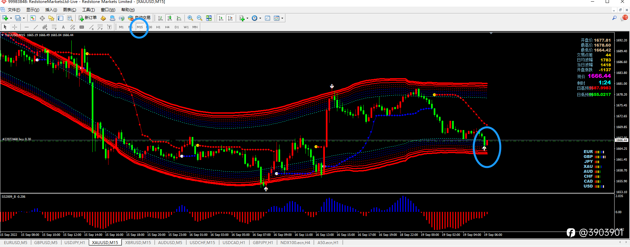Select the equidistant channel tool
The height and width of the screenshot is (247, 630).
coord(45,27)
